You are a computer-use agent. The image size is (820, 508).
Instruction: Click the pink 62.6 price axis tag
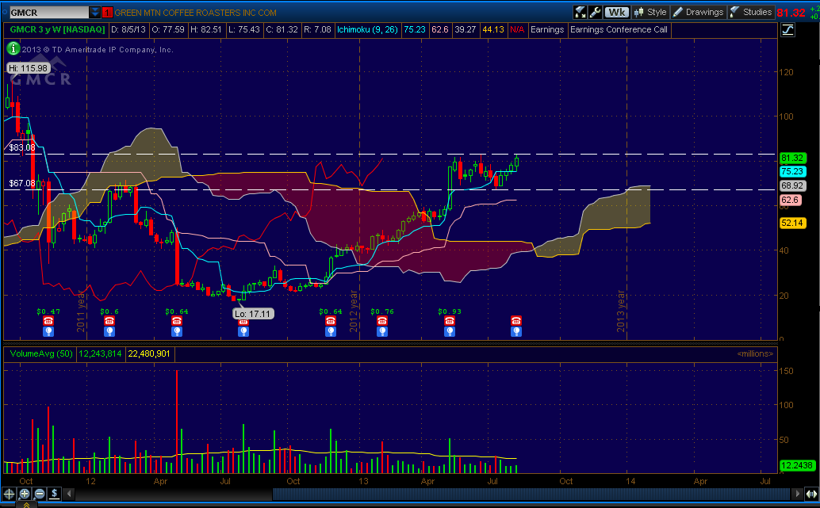pos(790,200)
